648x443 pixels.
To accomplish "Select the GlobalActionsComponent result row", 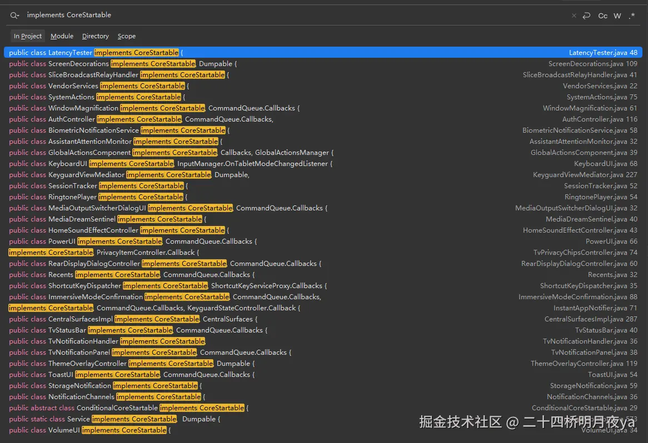I will (323, 153).
